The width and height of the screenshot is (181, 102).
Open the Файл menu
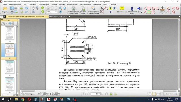point(5,5)
